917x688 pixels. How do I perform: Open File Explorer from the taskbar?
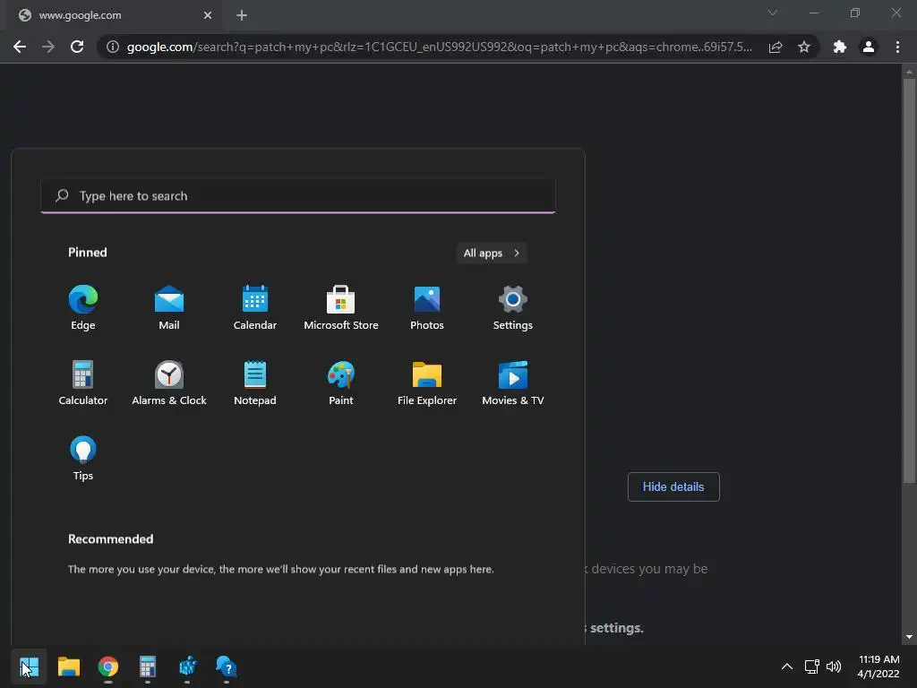click(69, 666)
